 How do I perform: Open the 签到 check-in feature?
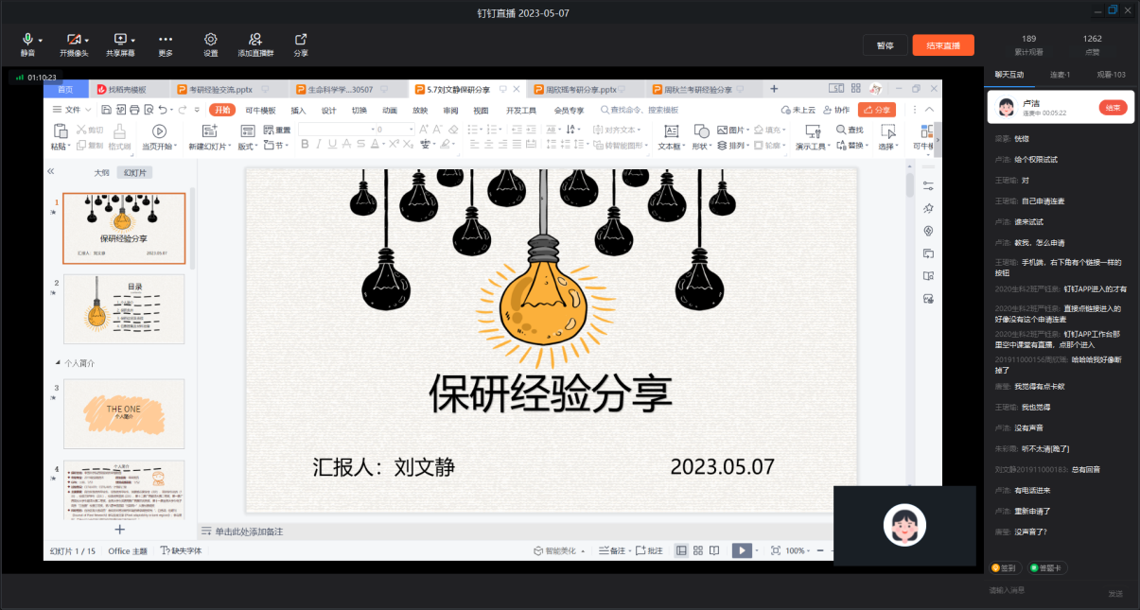coord(1004,568)
